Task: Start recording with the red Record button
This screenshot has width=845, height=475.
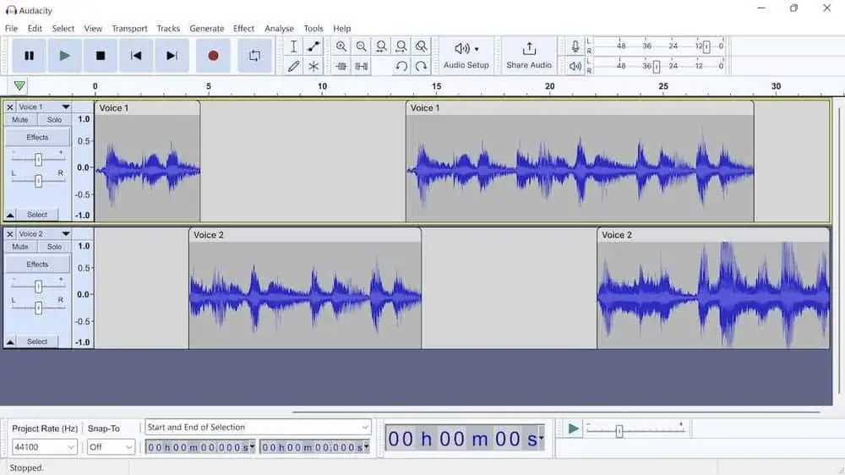Action: coord(213,56)
